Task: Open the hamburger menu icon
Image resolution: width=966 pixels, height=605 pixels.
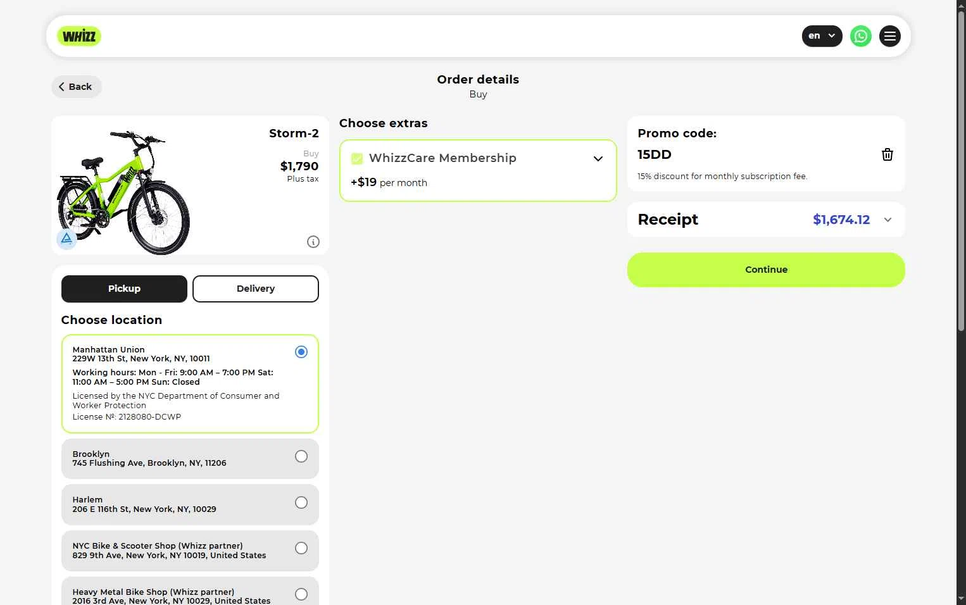Action: click(889, 36)
